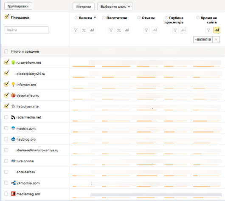Open the Выберите цель dropdown
Image resolution: width=225 pixels, height=201 pixels.
pos(115,7)
